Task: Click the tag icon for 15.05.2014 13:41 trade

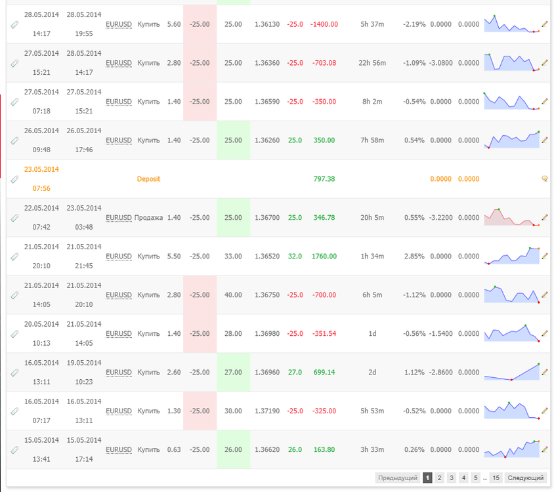Action: (x=14, y=450)
